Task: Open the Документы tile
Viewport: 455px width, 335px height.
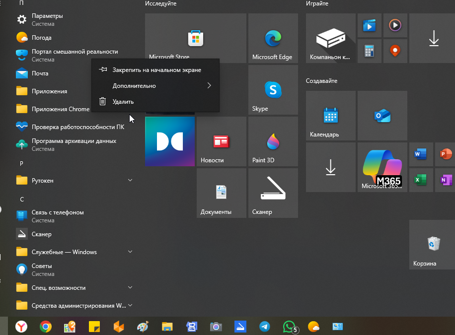Action: [x=222, y=193]
